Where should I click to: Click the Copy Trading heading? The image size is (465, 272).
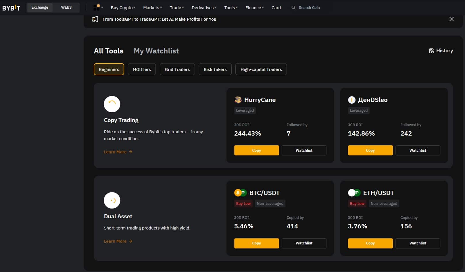point(121,120)
